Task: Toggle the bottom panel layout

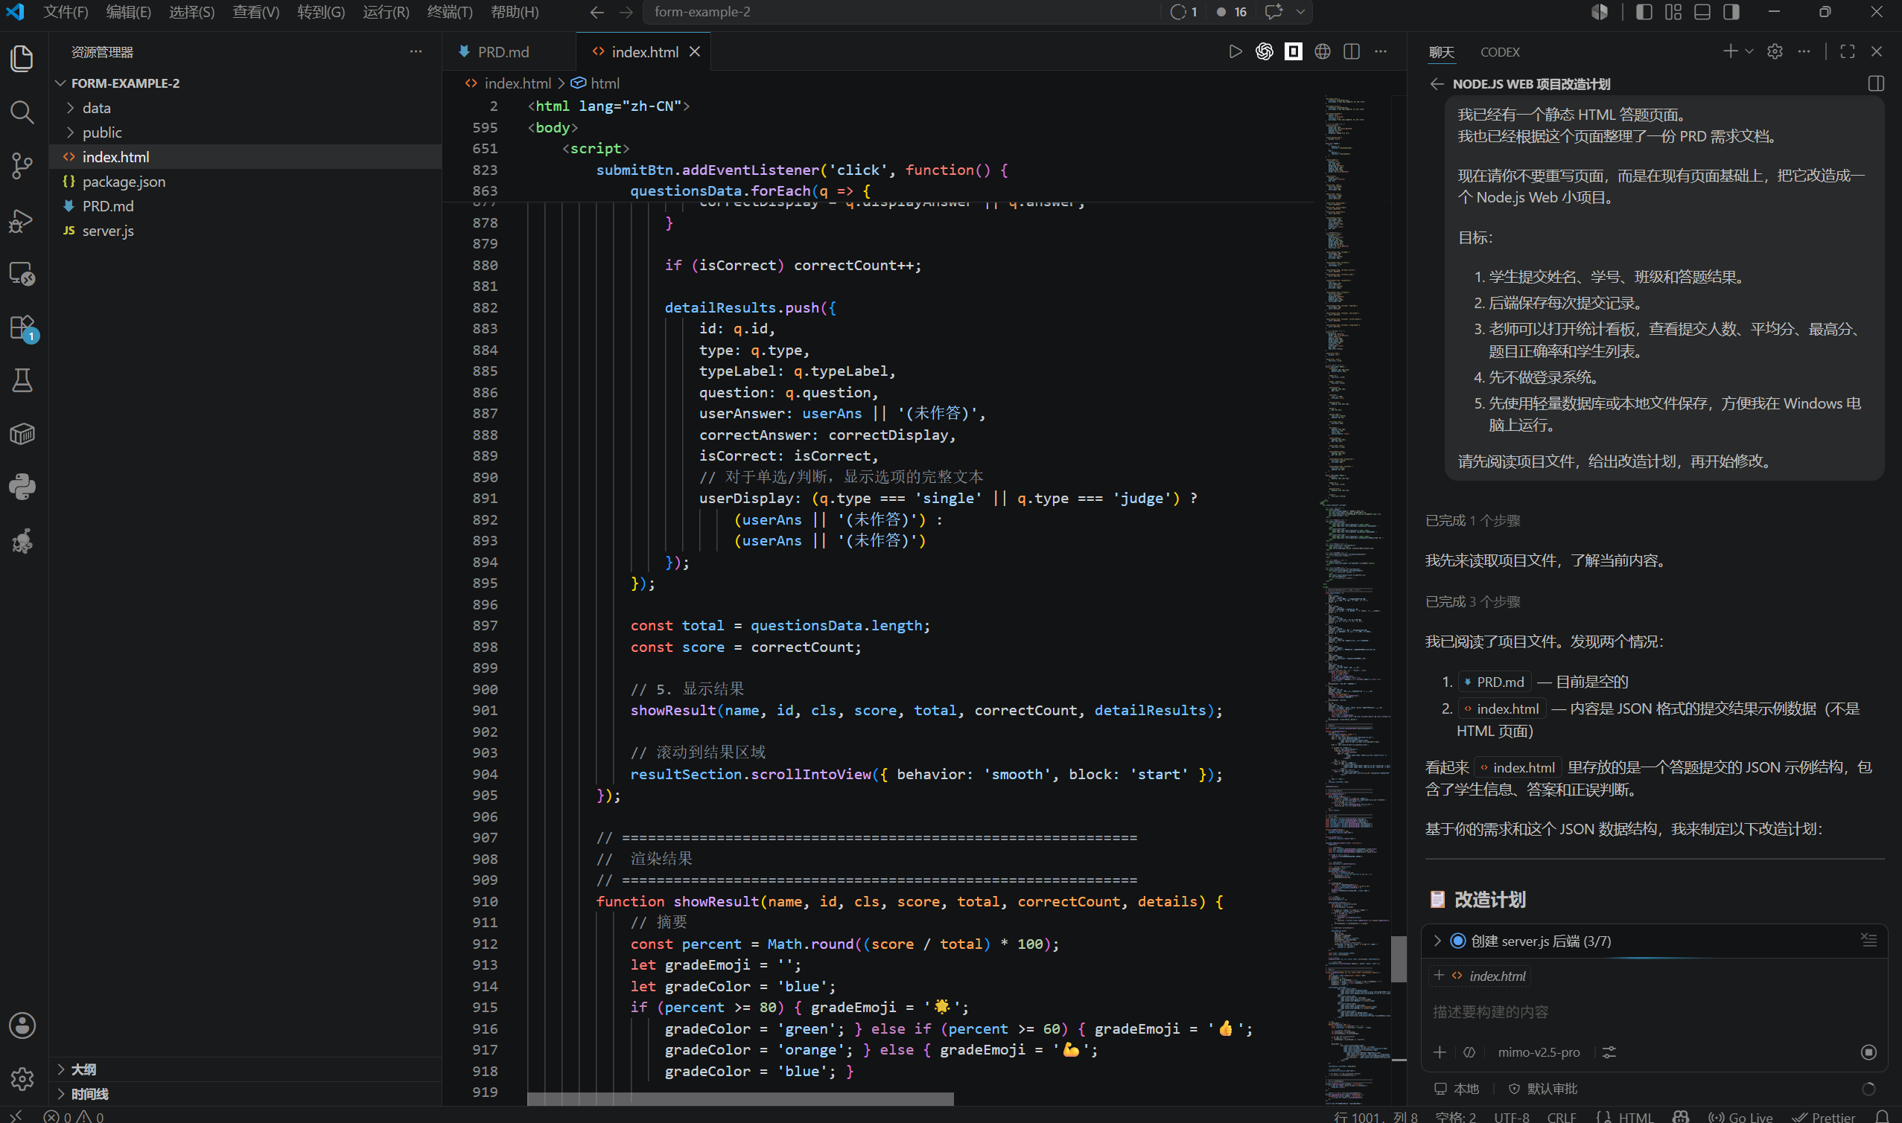Action: click(x=1702, y=12)
